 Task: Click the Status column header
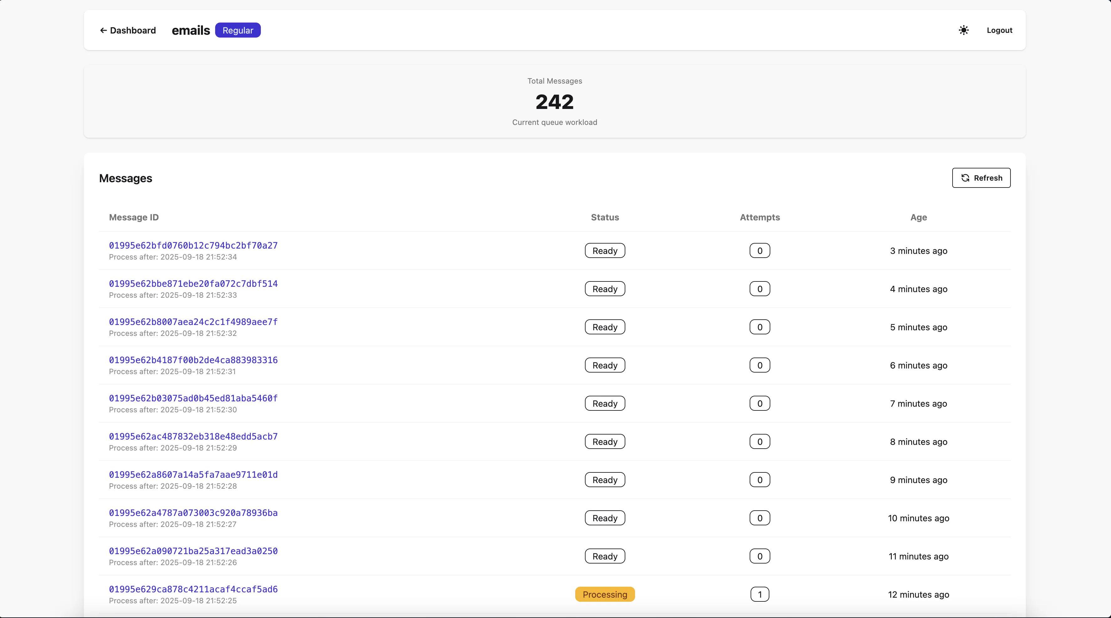604,217
